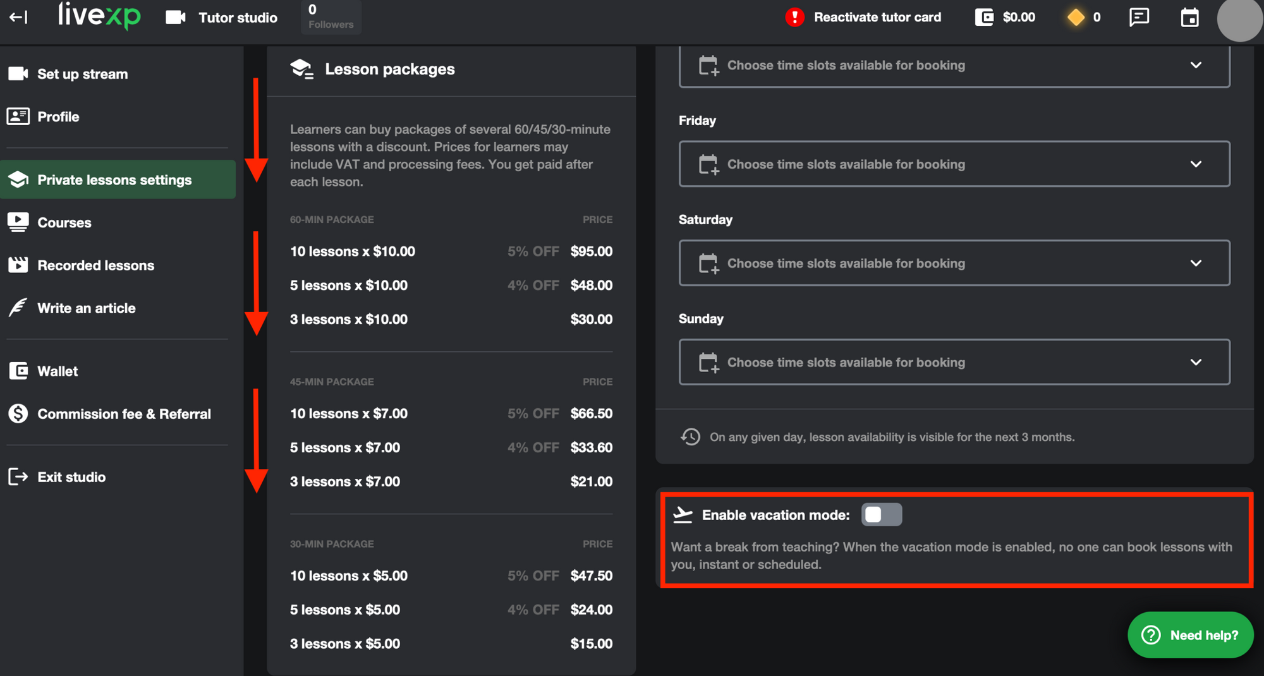The image size is (1264, 676).
Task: Click the back arrow collapse icon
Action: click(x=18, y=17)
